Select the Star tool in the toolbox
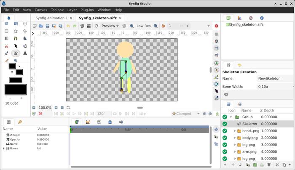Screen dimensions: 295x170 pyautogui.click(x=16, y=31)
